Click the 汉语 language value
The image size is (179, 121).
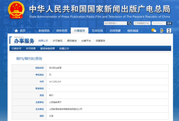coord(51,116)
